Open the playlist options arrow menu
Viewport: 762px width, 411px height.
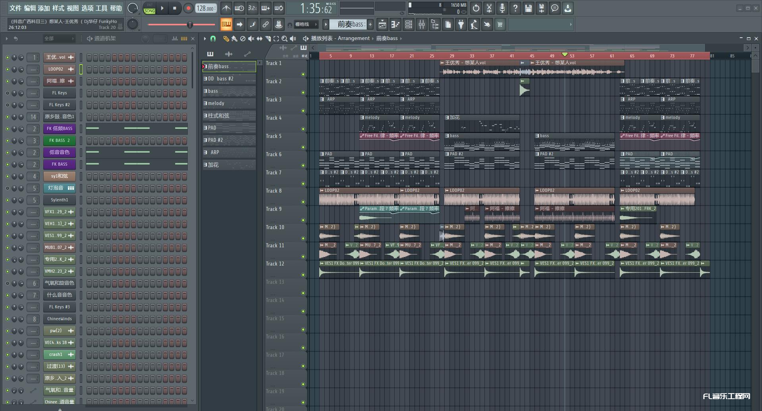[205, 38]
